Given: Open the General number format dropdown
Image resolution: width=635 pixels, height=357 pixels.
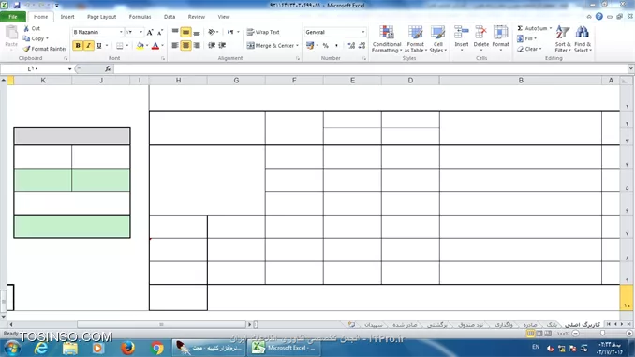Looking at the screenshot, I should coord(362,32).
